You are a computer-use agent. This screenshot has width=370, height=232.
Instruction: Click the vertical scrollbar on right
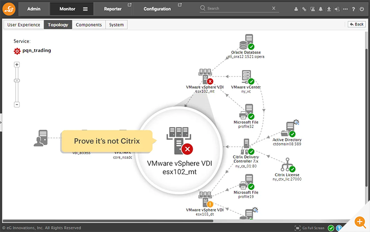coord(367,118)
